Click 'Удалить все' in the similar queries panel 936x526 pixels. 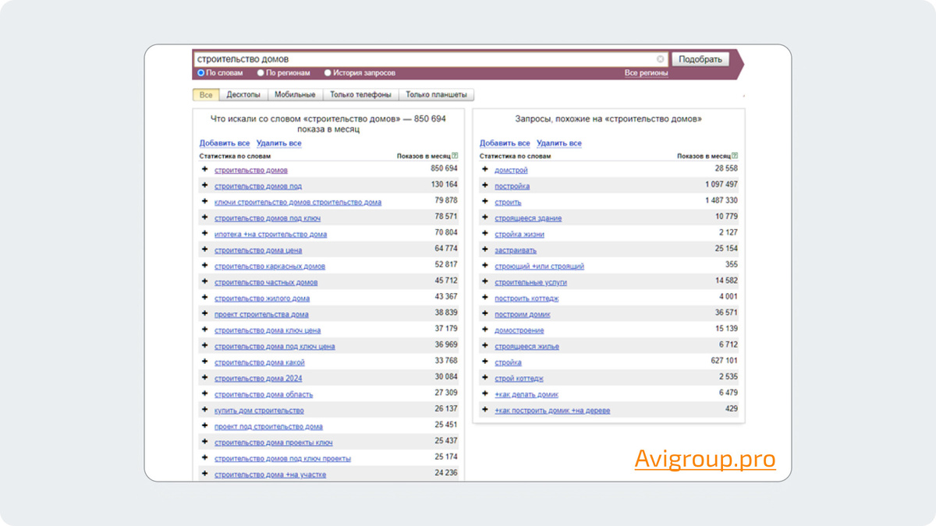pyautogui.click(x=559, y=143)
